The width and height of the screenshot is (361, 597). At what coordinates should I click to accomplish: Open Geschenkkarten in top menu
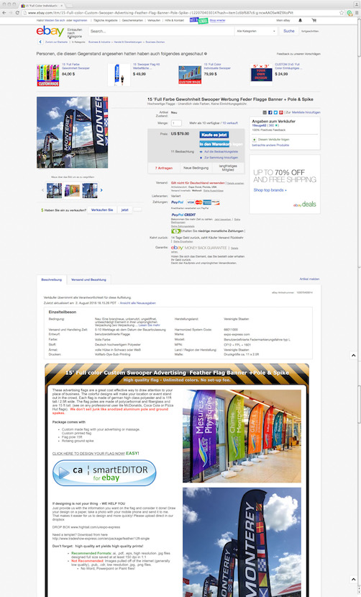coord(132,20)
